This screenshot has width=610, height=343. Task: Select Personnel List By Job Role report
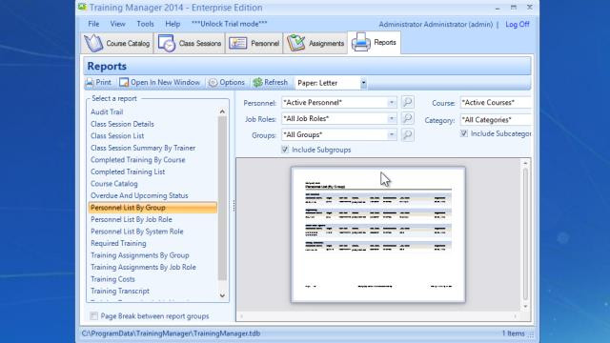click(x=132, y=219)
